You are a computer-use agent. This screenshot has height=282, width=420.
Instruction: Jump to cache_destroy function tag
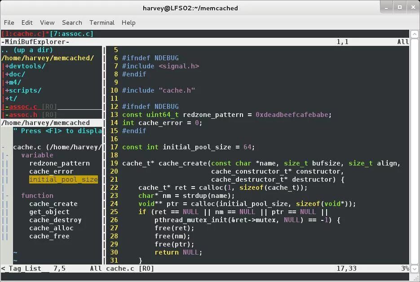tap(55, 220)
